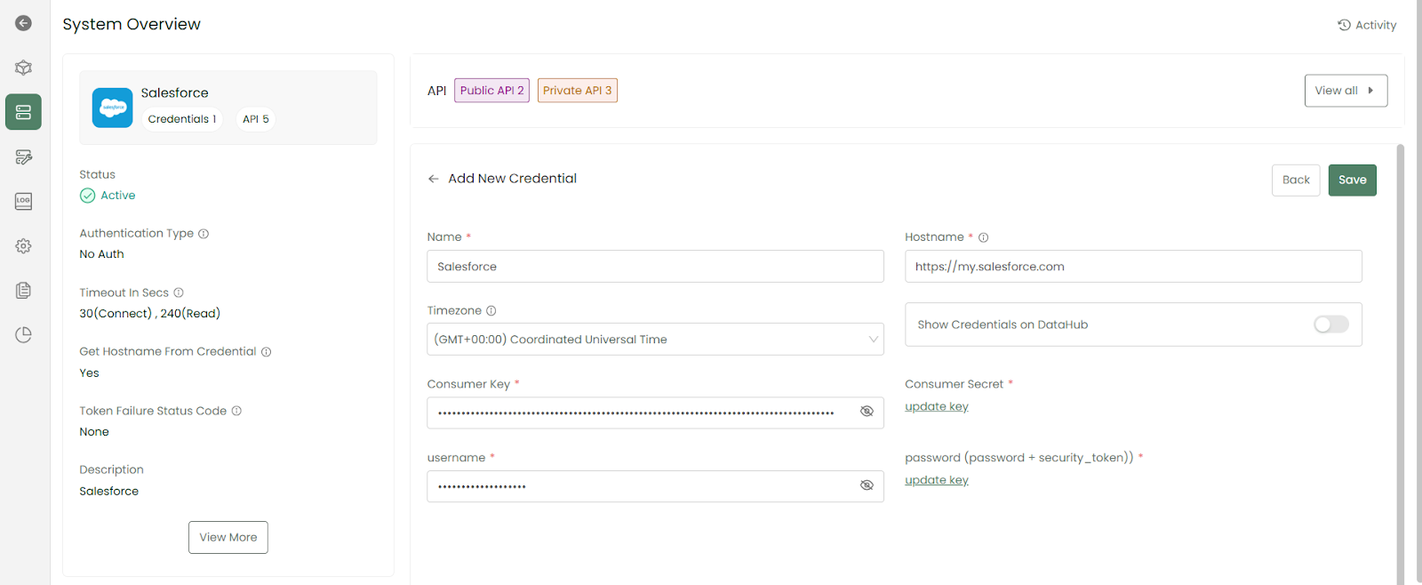This screenshot has height=585, width=1422.
Task: Click View More to expand system details
Action: pos(228,537)
